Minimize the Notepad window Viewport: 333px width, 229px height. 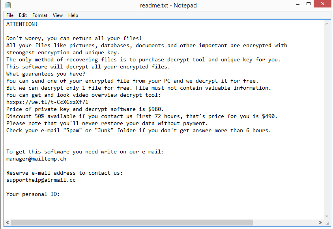[x=298, y=4]
